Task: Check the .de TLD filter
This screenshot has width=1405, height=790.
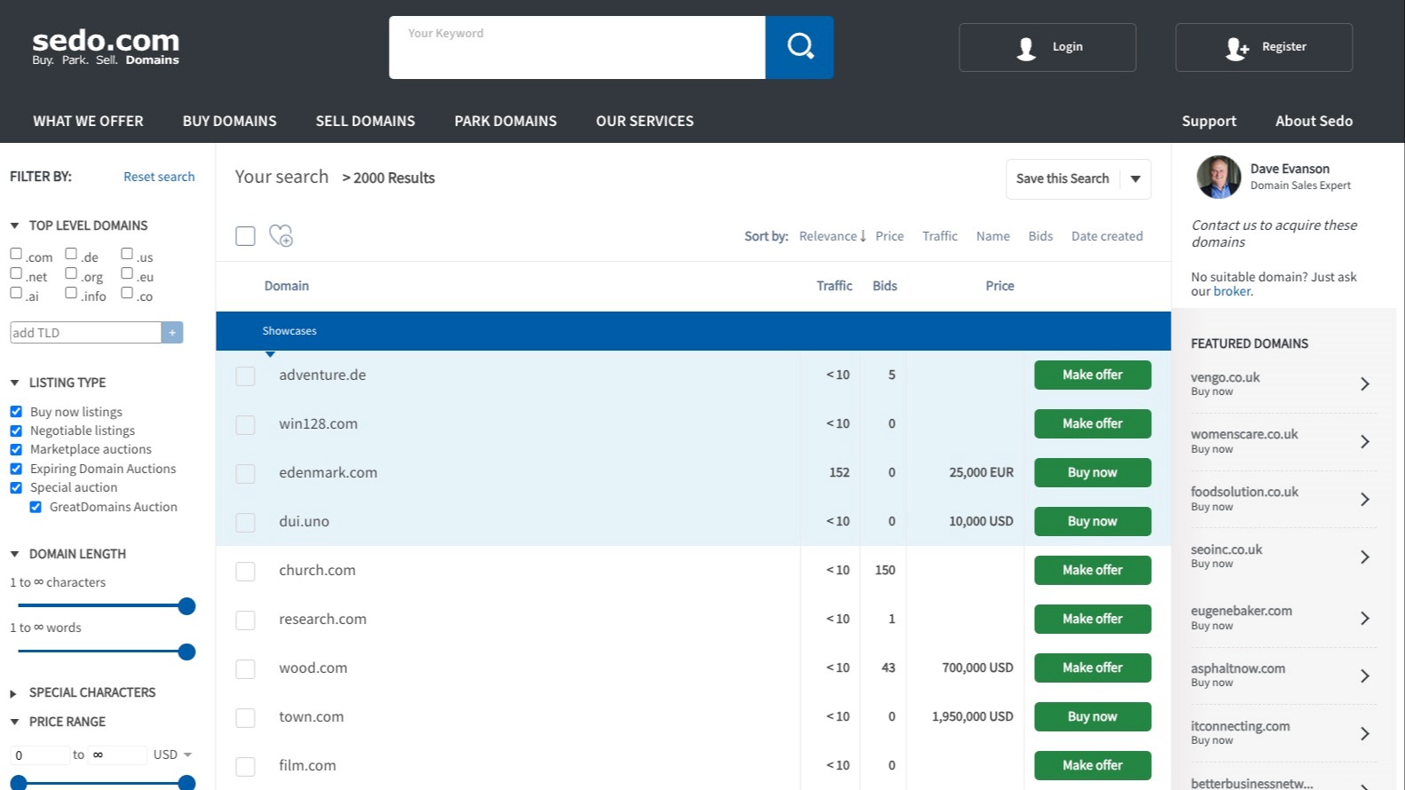Action: coord(71,254)
